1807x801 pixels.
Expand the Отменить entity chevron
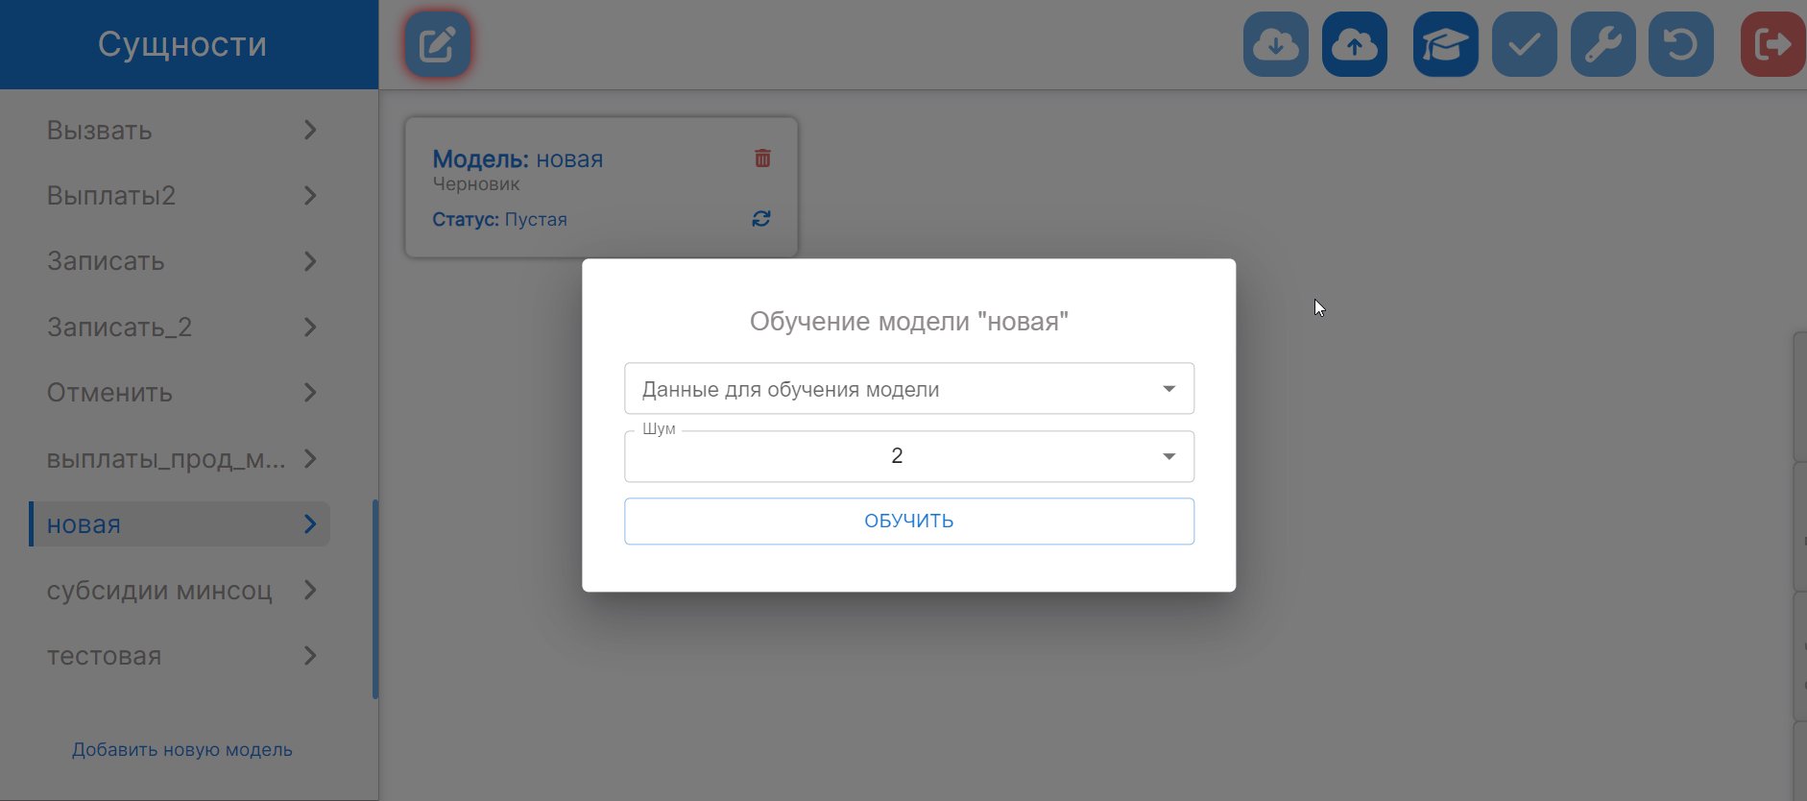coord(310,393)
